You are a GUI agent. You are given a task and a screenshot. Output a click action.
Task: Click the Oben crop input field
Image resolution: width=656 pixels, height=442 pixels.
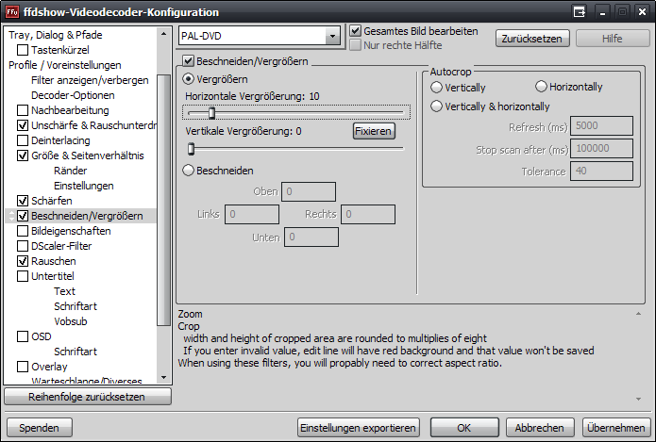[x=309, y=191]
